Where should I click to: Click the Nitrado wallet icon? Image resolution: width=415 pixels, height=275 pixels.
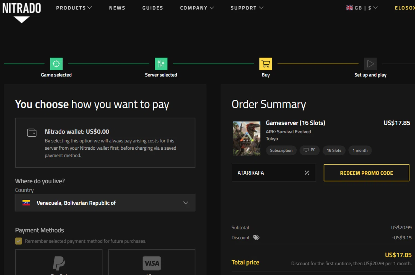(x=32, y=133)
